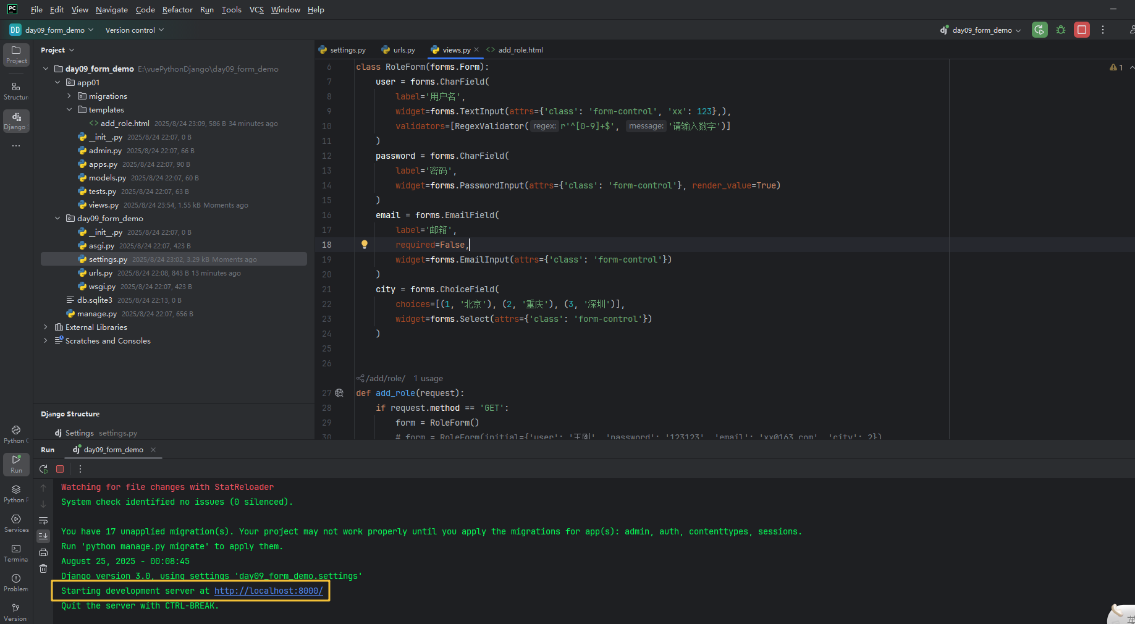This screenshot has width=1135, height=624.
Task: Toggle the Structure tool window
Action: (16, 90)
